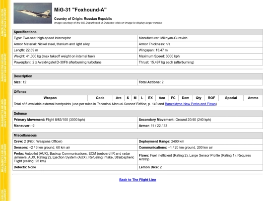The image size is (268, 201).
Task: Click the EX range column header
Action: tap(150, 98)
